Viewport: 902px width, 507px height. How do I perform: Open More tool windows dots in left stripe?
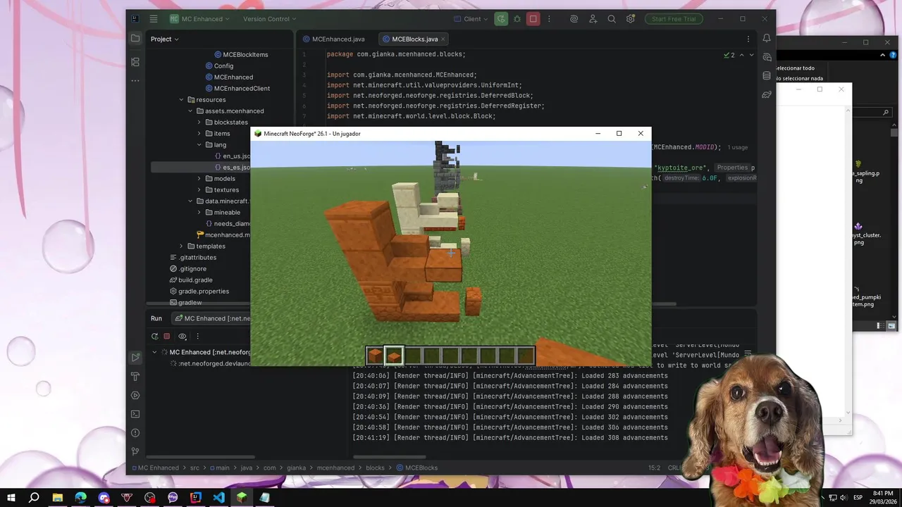click(x=135, y=81)
